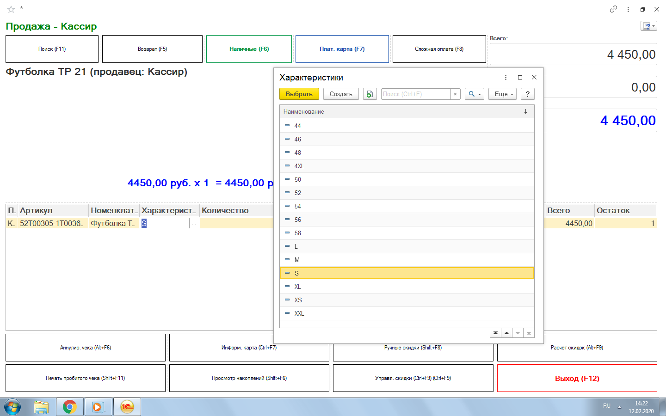Open the help question-mark button in the dialog
The width and height of the screenshot is (666, 416).
tap(527, 94)
